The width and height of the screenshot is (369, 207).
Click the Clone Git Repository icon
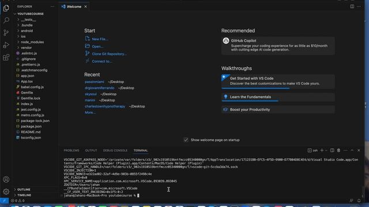[x=87, y=53]
